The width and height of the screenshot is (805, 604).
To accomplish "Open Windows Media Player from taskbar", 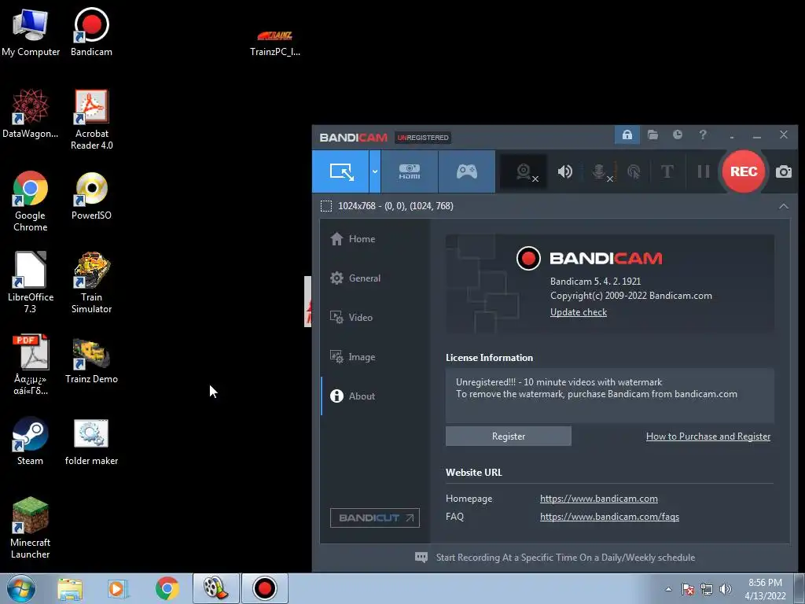I will (x=118, y=588).
